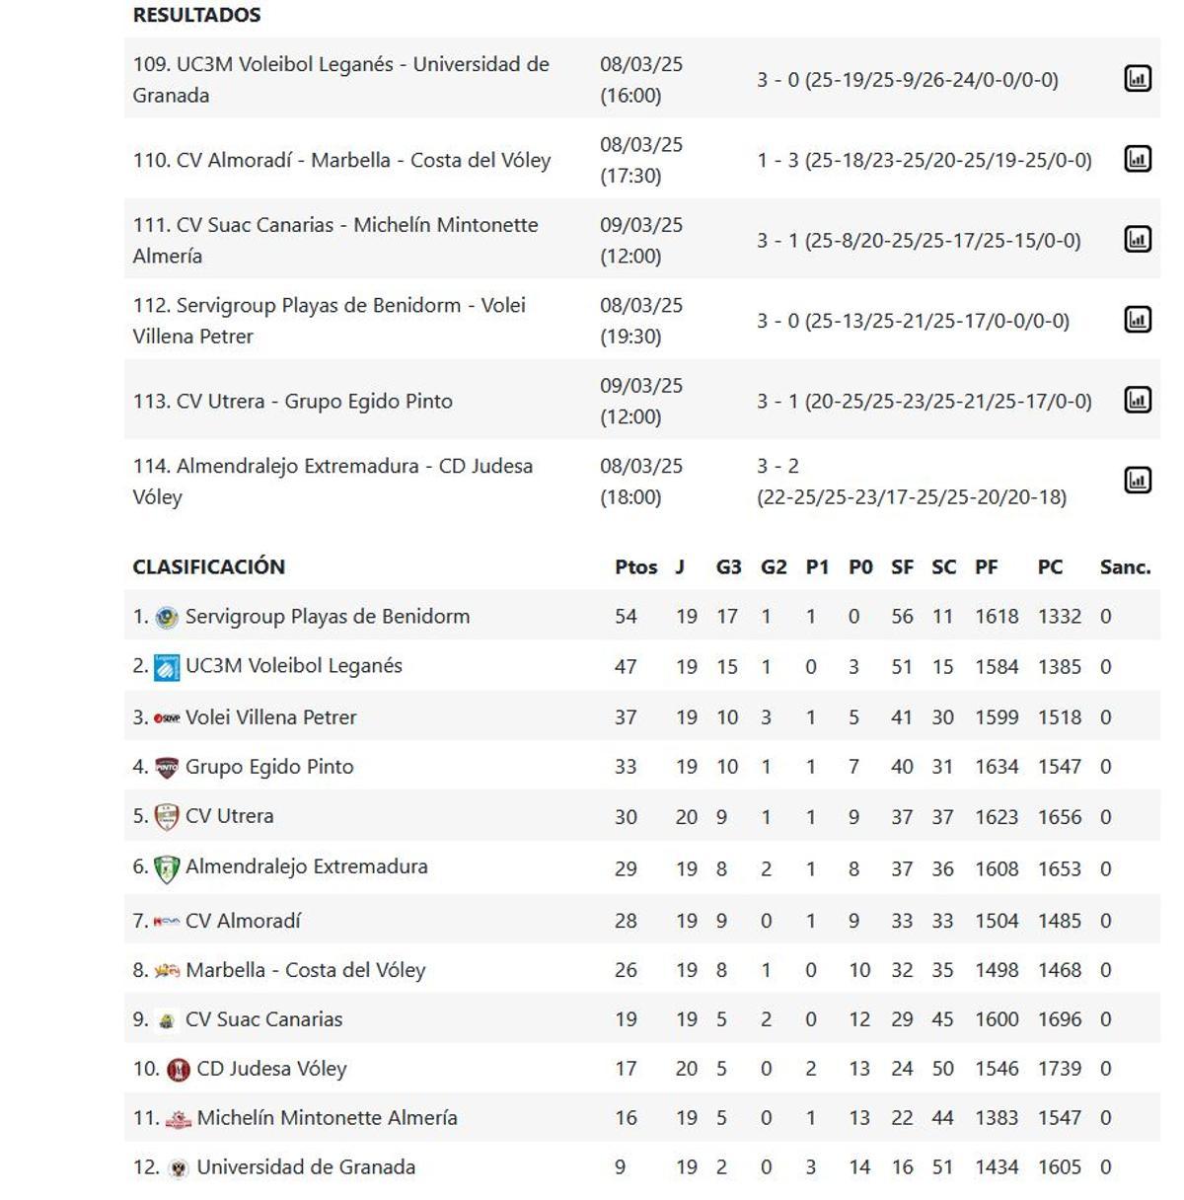
Task: Open statistics icon for CV Almoradí - Marbella match
Action: (1140, 159)
